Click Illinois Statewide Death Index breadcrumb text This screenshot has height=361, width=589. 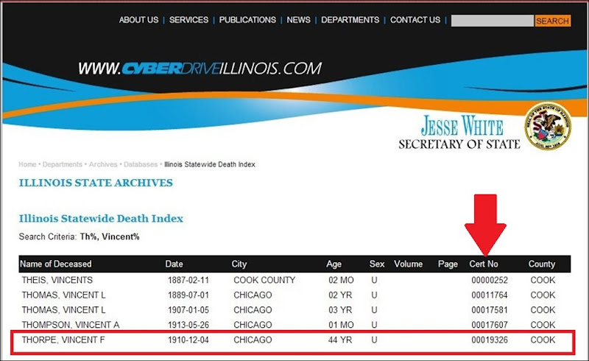point(210,164)
